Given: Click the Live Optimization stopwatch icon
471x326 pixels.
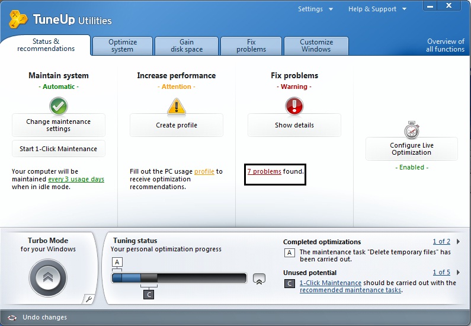Looking at the screenshot, I should click(412, 130).
